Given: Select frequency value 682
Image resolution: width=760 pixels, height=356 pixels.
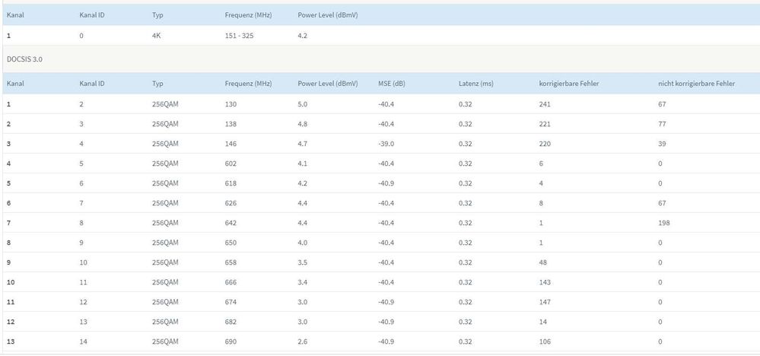Looking at the screenshot, I should click(231, 322).
